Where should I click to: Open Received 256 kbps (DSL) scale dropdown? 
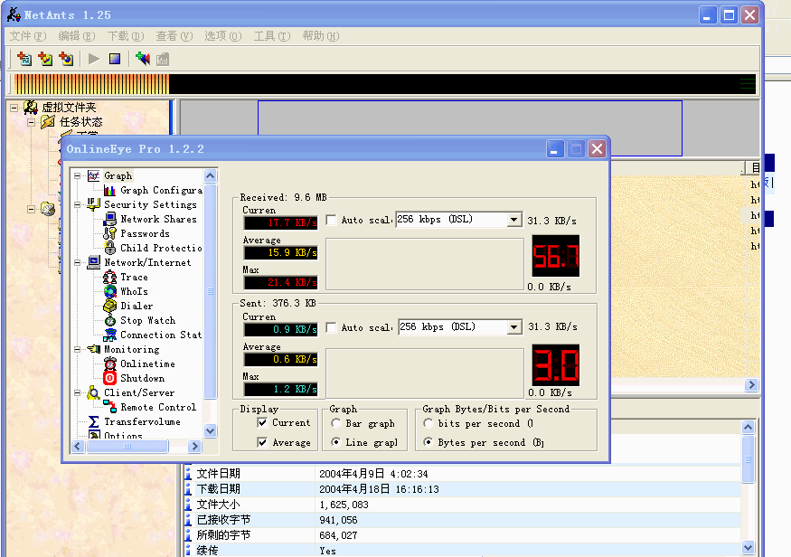point(513,220)
